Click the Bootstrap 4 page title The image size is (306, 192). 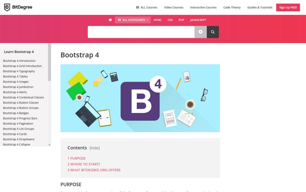tap(80, 55)
